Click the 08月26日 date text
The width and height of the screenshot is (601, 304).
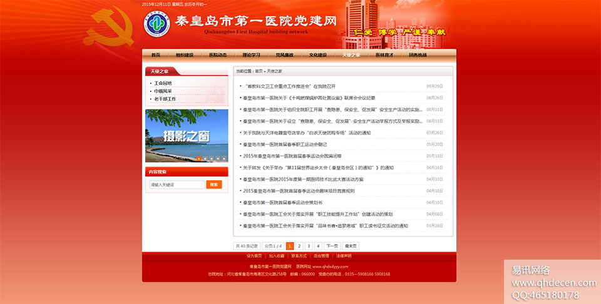pos(434,98)
